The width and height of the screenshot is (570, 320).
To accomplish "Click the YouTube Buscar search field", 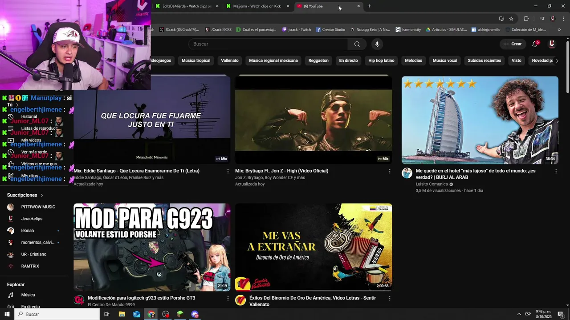I will pyautogui.click(x=268, y=44).
